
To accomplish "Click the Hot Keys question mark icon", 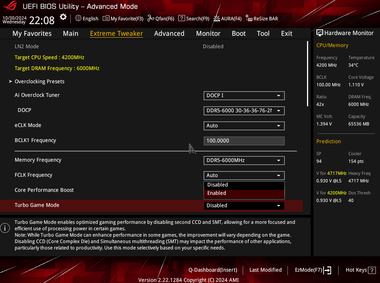I will click(372, 270).
